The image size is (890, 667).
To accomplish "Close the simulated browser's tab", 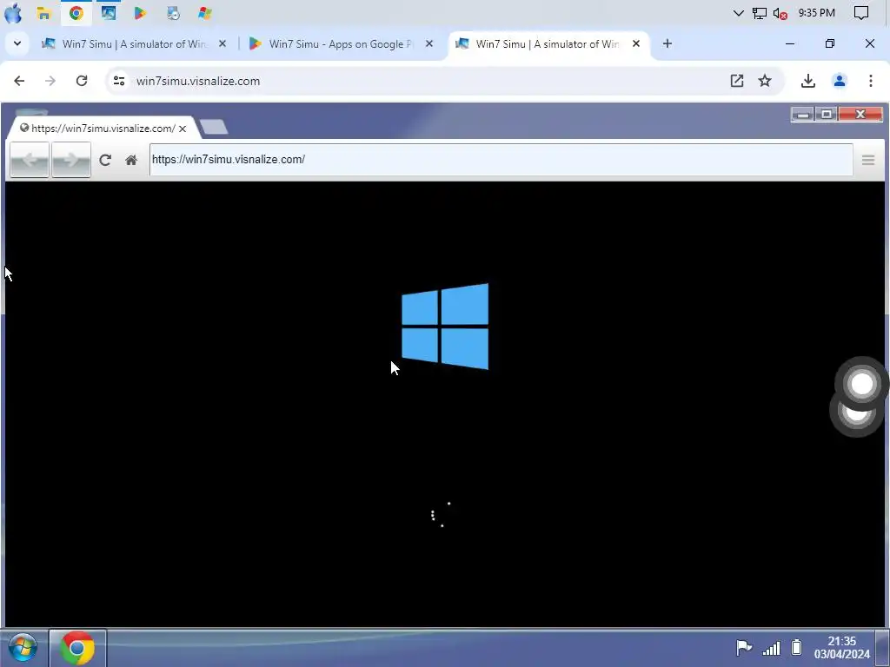I will point(183,129).
